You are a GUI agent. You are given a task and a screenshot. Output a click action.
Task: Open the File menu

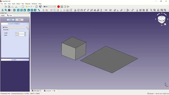pos(2,4)
